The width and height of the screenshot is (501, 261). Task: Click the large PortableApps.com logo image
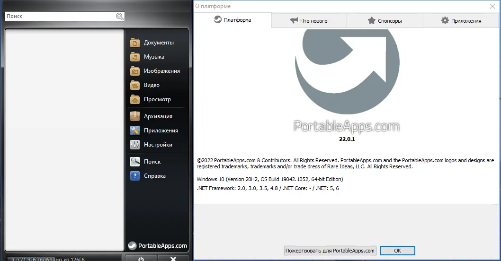(347, 71)
